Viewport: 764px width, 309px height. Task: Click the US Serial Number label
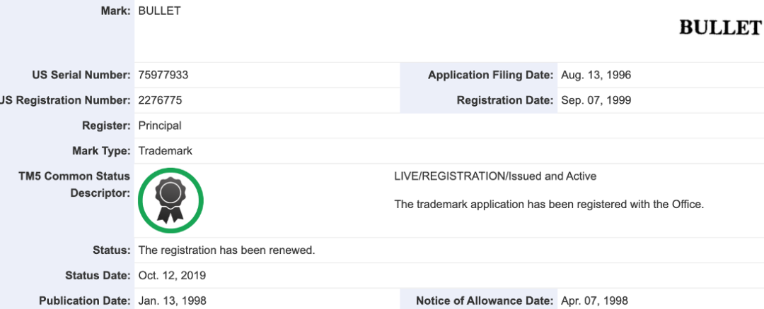coord(81,75)
